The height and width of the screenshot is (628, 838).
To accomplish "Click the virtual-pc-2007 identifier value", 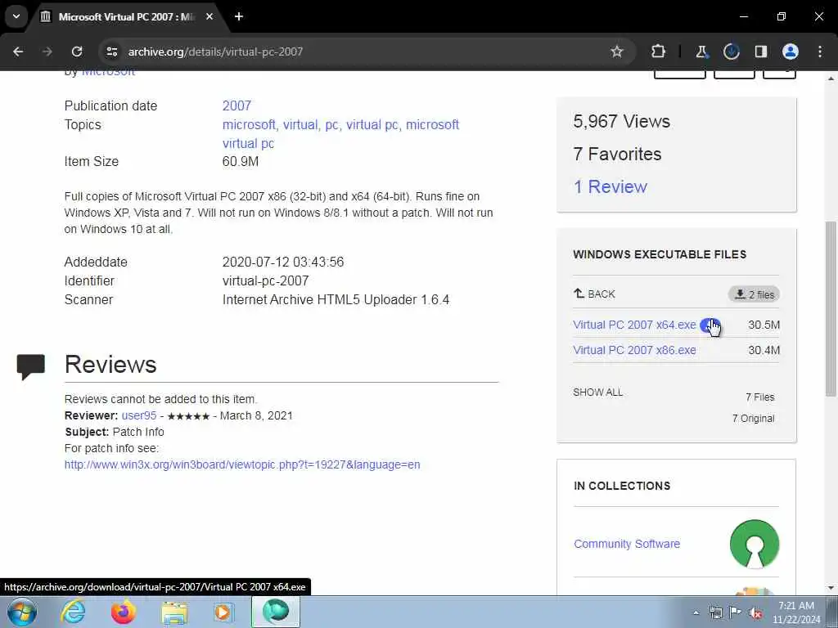I will coord(266,281).
